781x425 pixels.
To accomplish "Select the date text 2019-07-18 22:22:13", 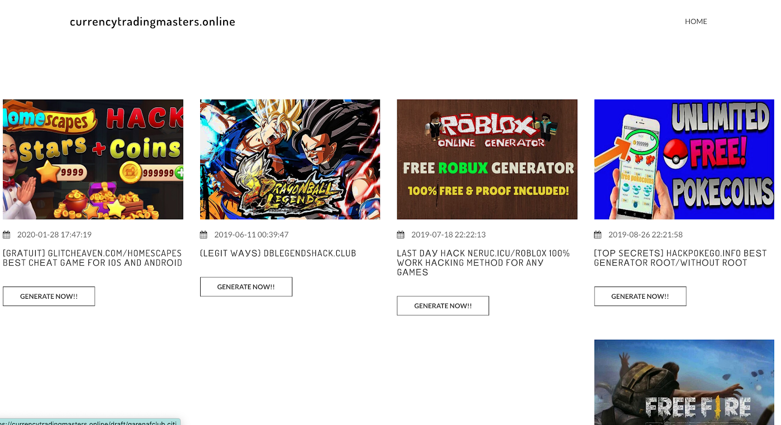I will pyautogui.click(x=449, y=235).
